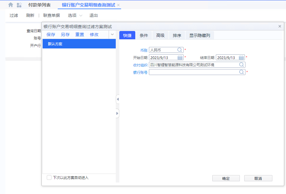286x194 pixels.
Task: Switch to the 排序 tab
Action: point(177,35)
